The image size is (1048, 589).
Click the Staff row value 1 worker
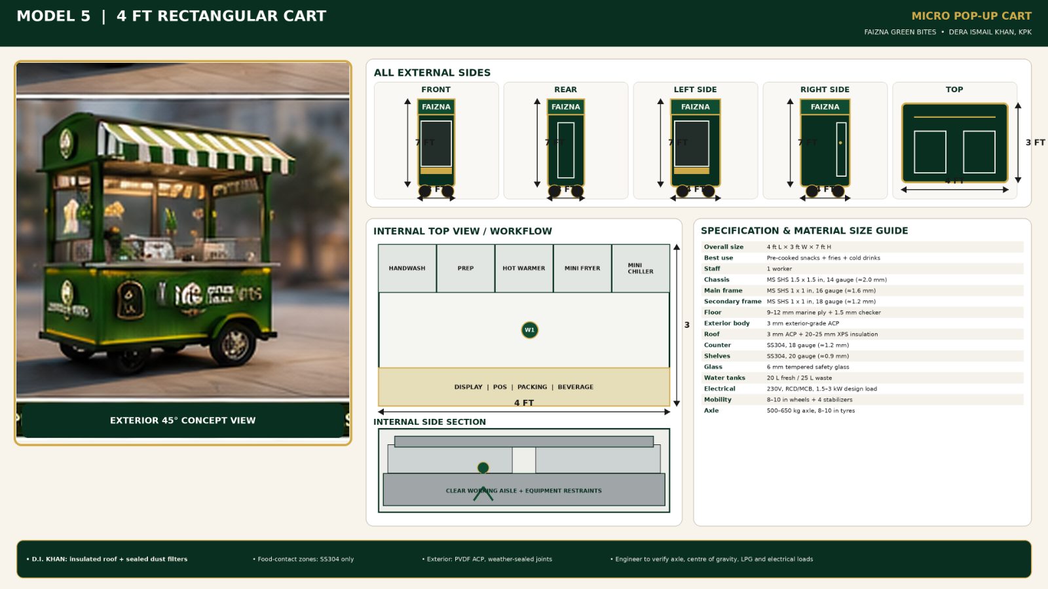pos(779,269)
